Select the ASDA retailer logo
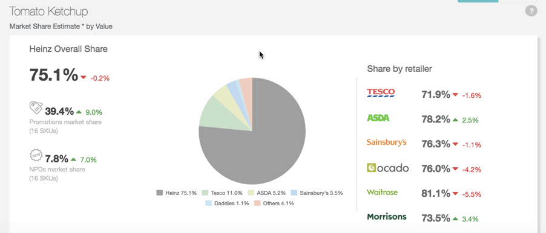 click(x=378, y=118)
